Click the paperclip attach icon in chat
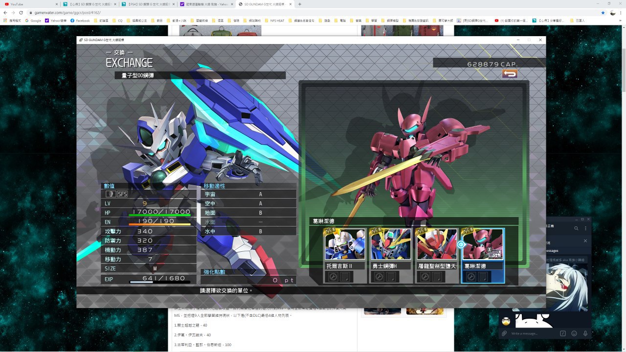The width and height of the screenshot is (626, 352). coord(504,333)
